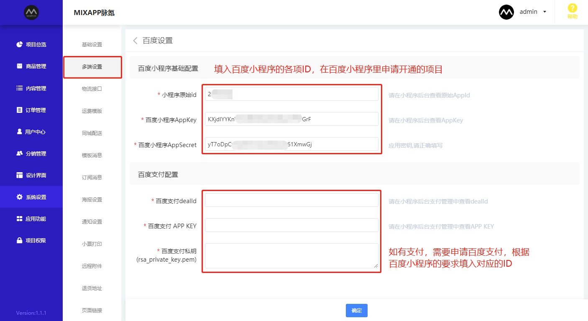Select 基础设置 in the settings submenu

[92, 45]
